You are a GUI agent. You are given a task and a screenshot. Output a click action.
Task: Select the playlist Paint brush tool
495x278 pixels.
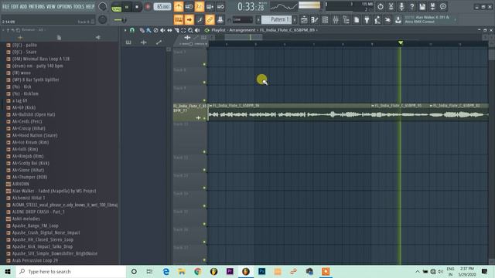148,30
